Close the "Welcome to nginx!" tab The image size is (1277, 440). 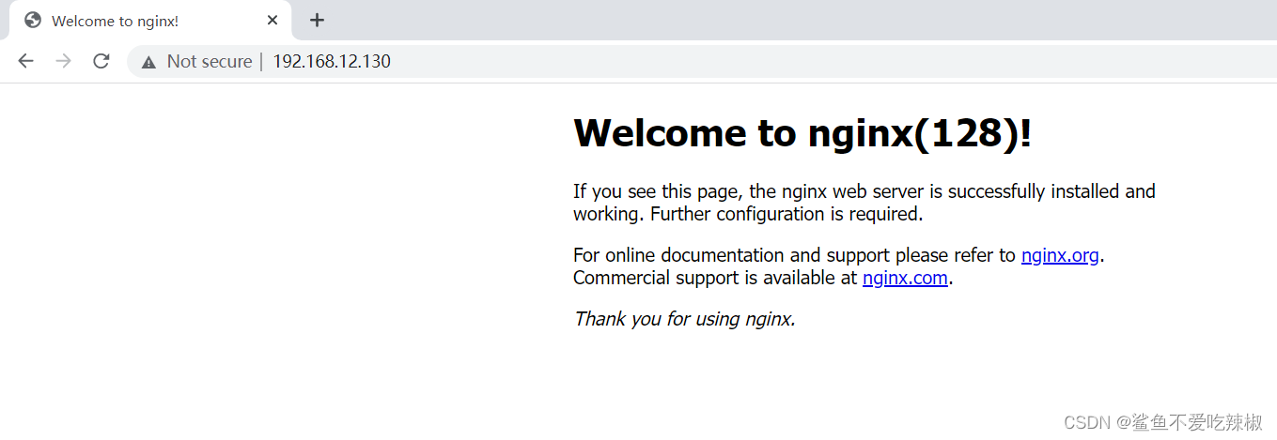[273, 21]
